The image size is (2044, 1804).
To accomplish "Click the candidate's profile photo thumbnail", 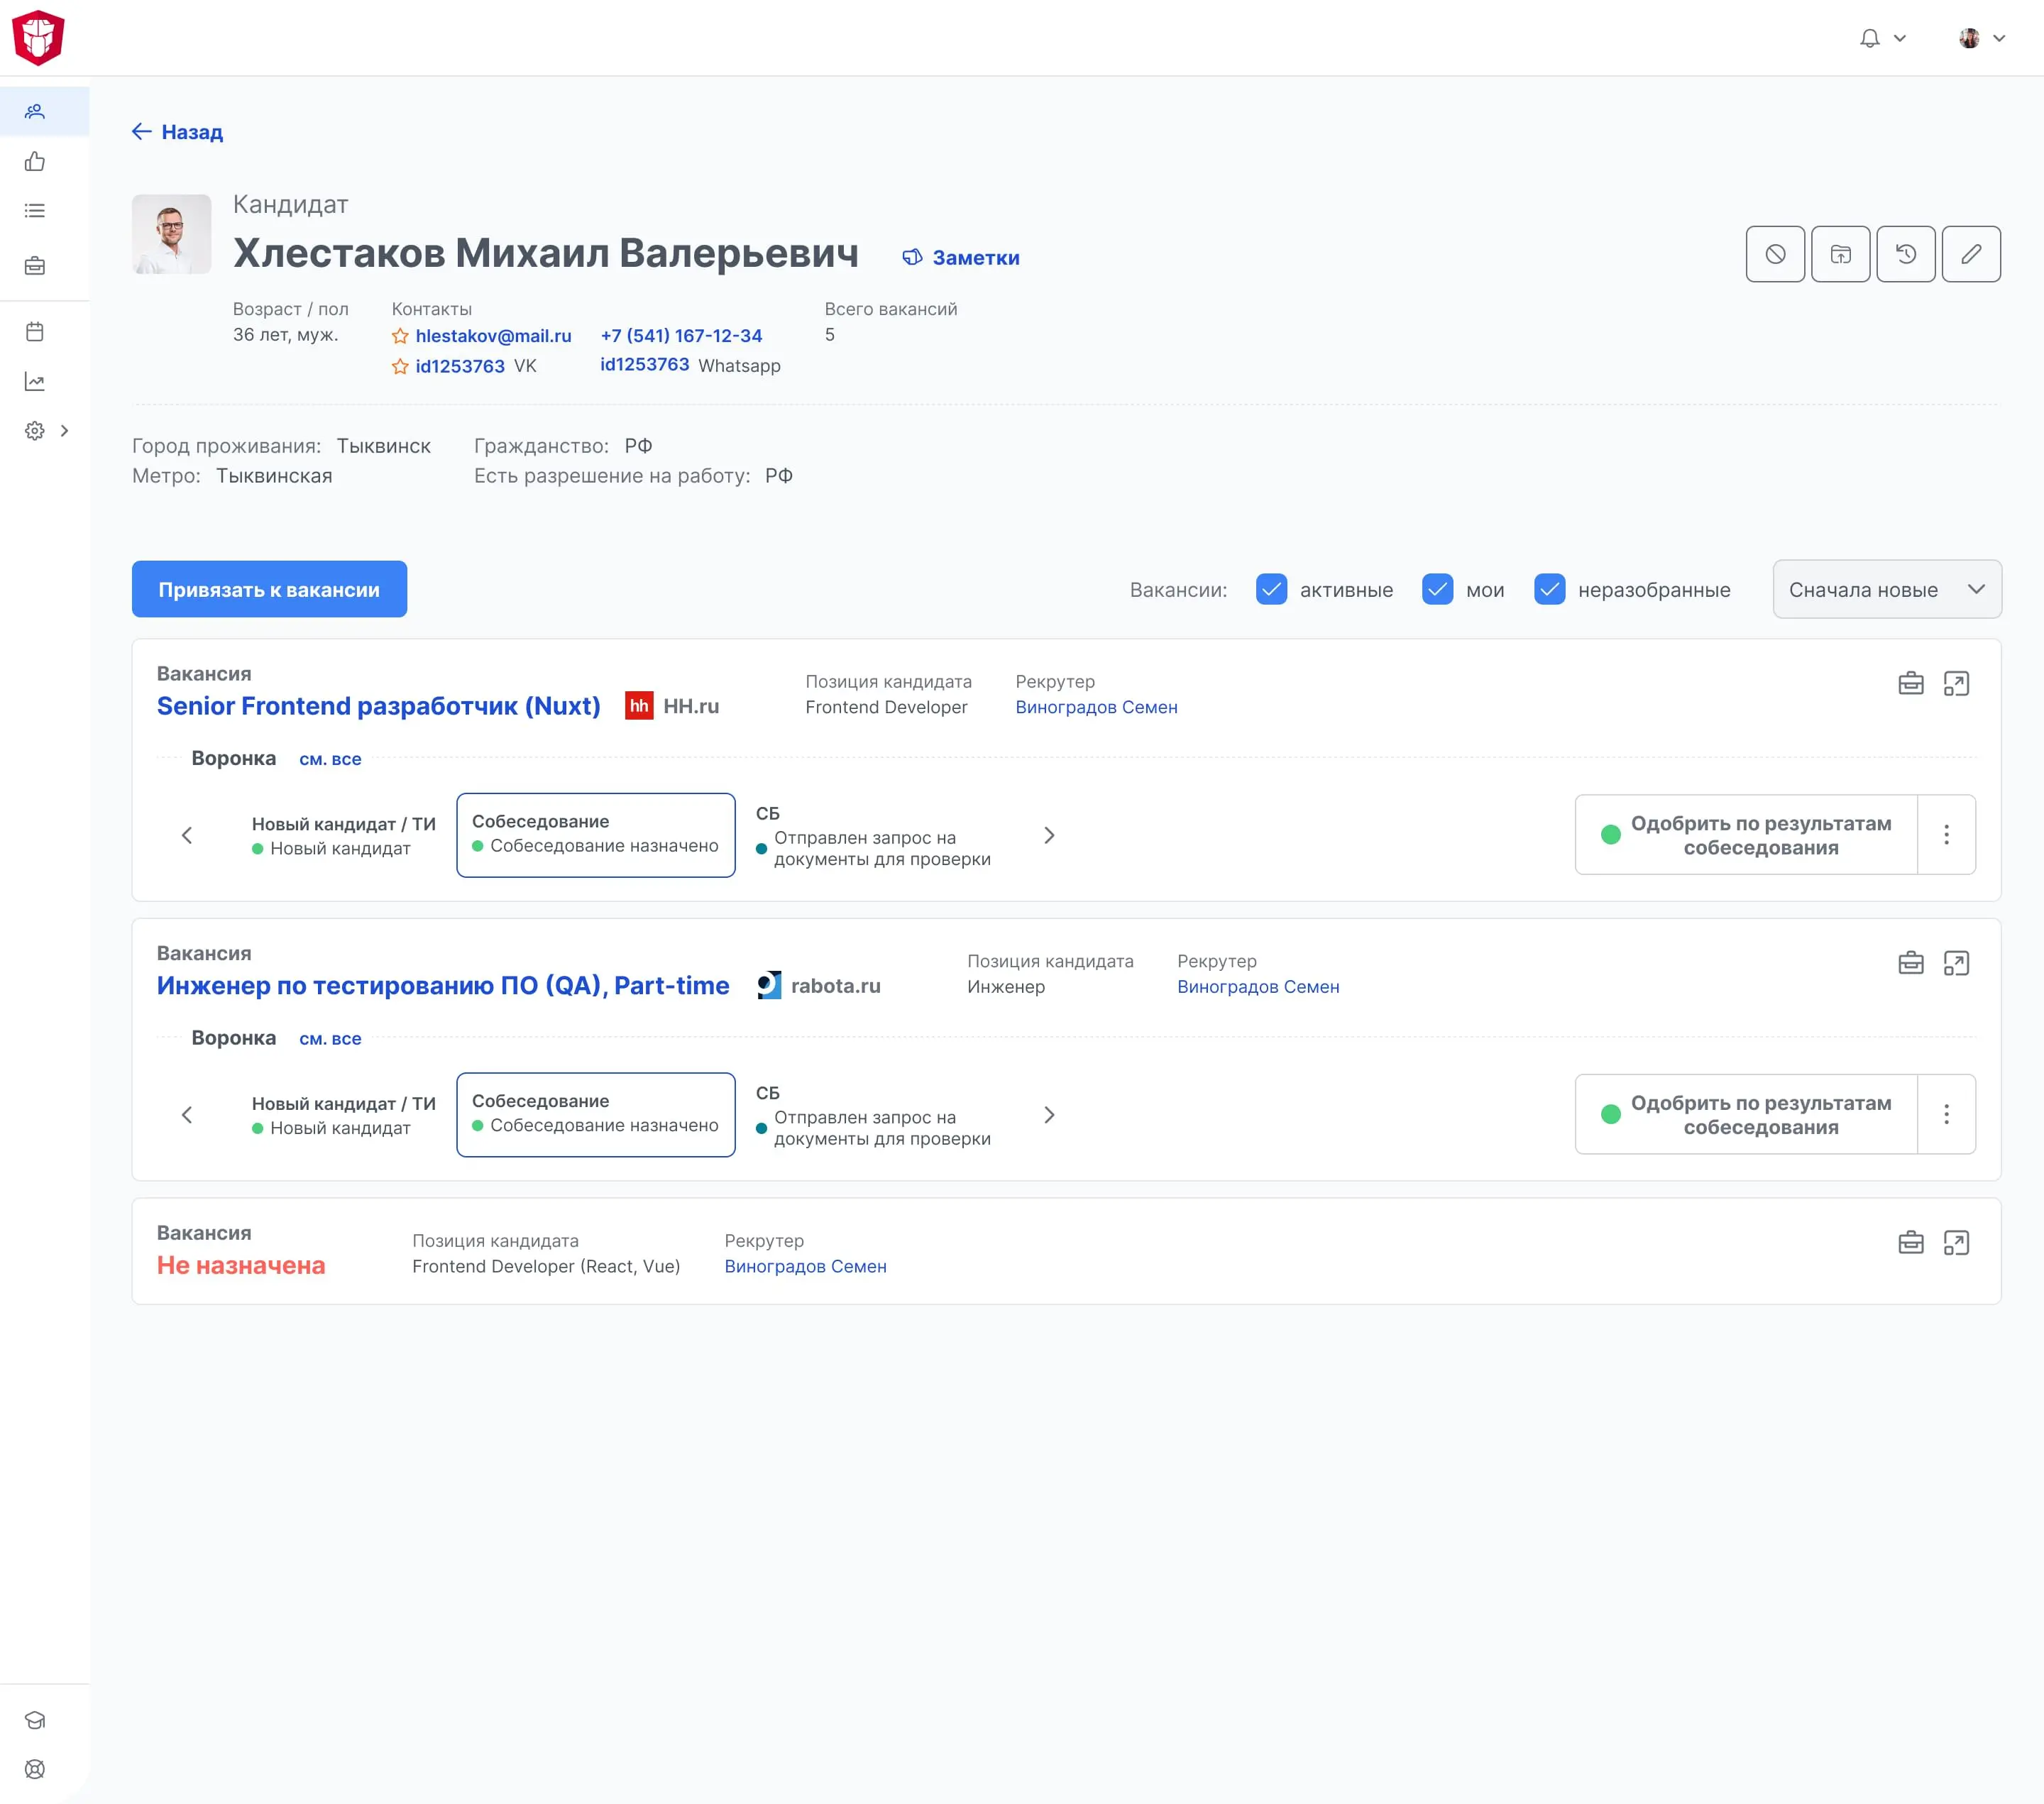I will click(x=172, y=234).
